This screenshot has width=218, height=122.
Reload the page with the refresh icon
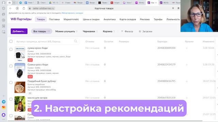(x=24, y=8)
